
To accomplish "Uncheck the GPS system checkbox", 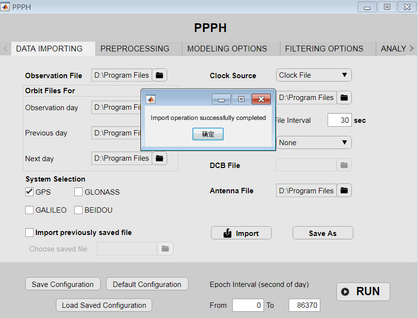I will click(29, 192).
